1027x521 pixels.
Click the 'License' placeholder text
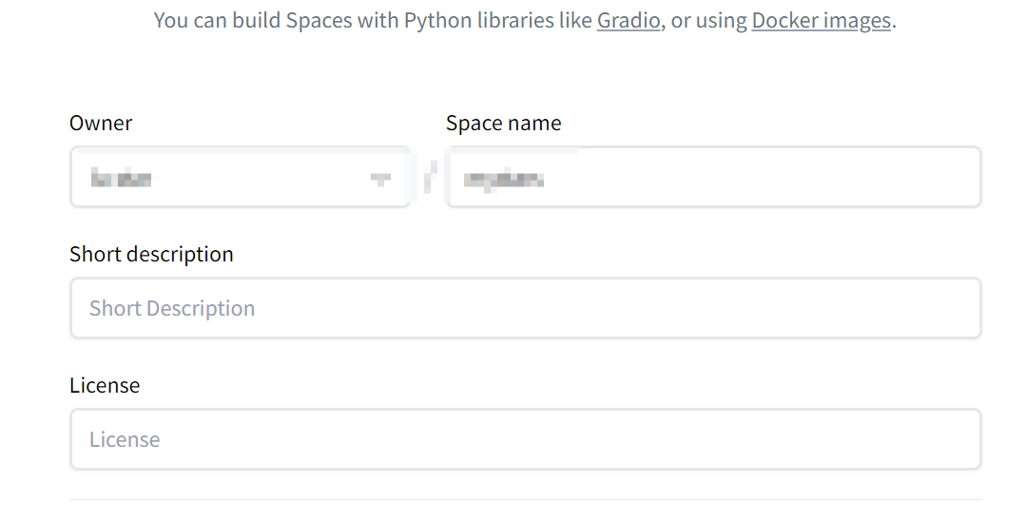click(x=125, y=439)
